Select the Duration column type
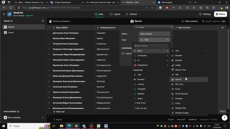This screenshot has width=230, height=129. 189,99
